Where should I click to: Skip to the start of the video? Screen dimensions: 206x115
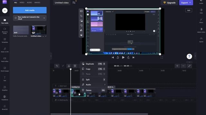tap(113, 57)
